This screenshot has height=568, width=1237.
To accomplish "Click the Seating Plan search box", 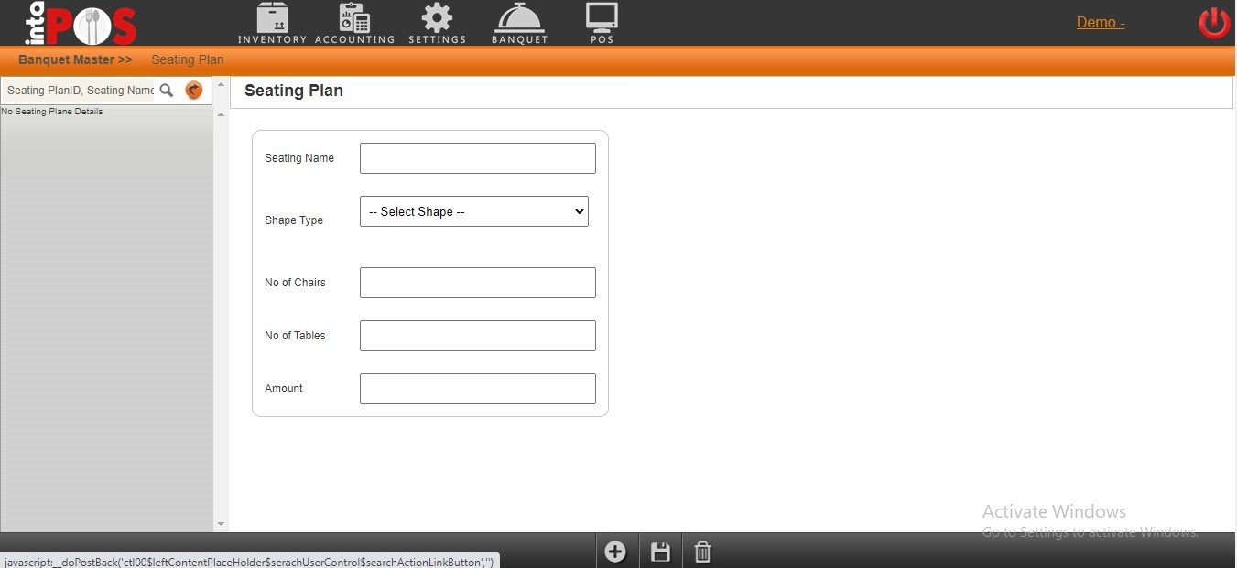I will point(80,91).
